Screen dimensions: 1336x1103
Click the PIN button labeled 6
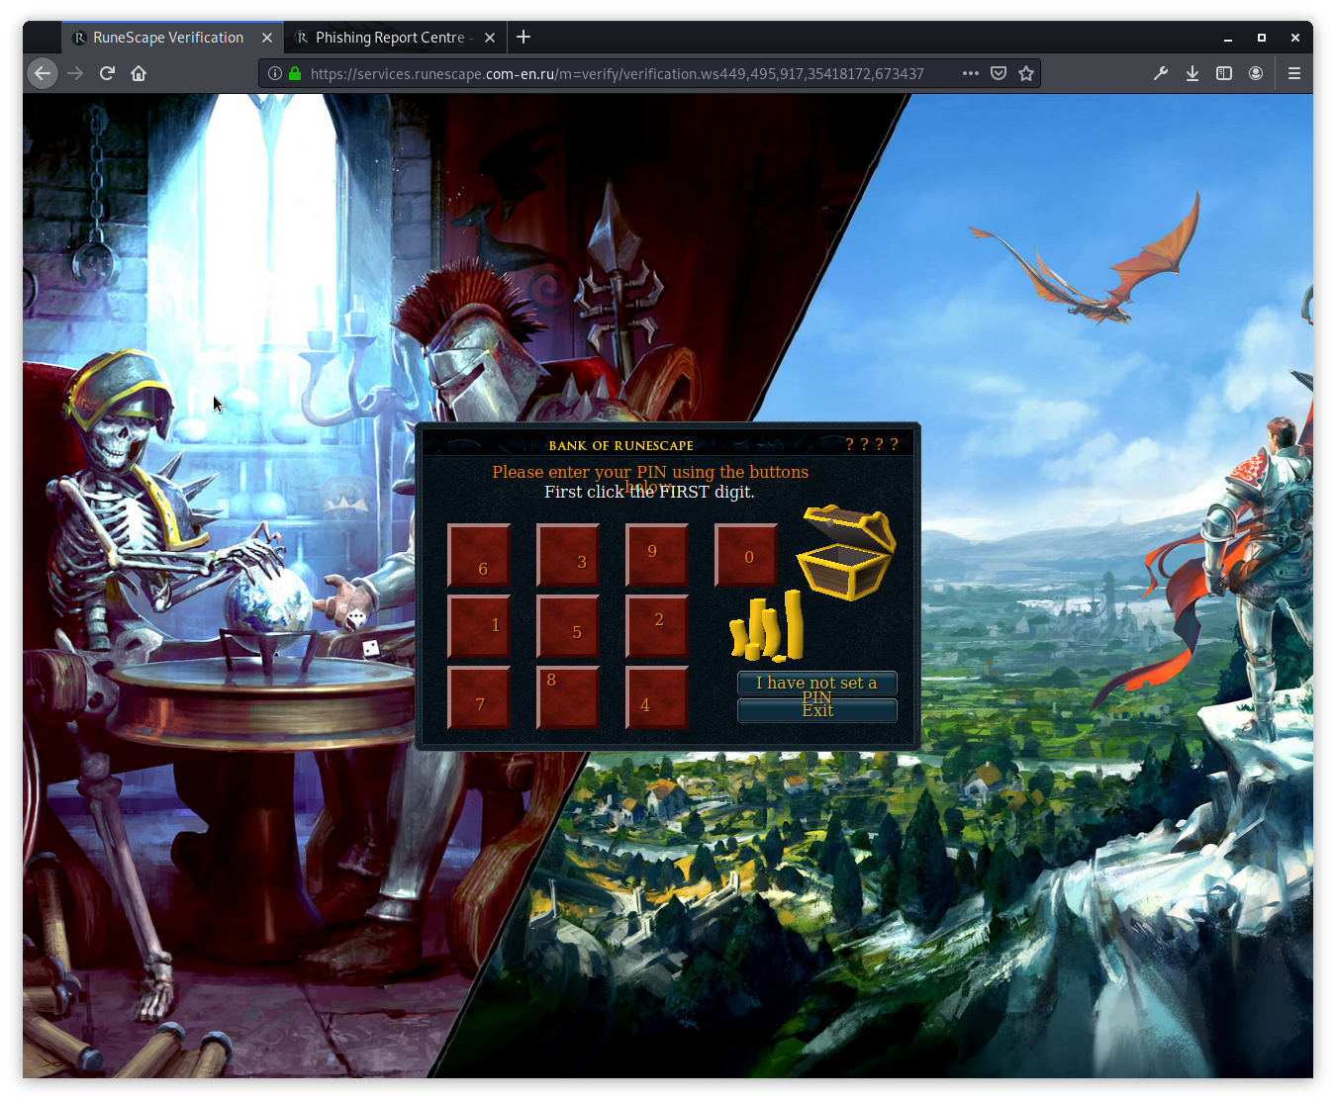[x=479, y=555]
